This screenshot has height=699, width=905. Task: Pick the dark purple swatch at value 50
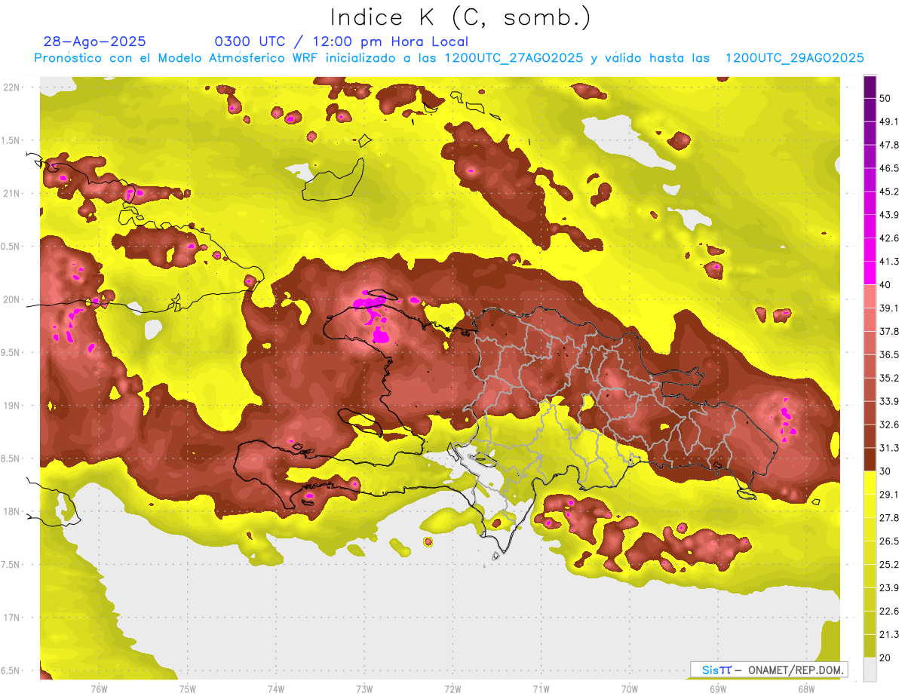(870, 87)
